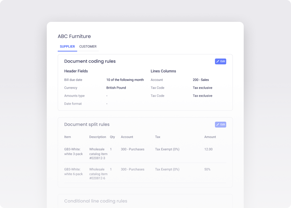The image size is (291, 208).
Task: Click the British Pound currency value
Action: (116, 88)
